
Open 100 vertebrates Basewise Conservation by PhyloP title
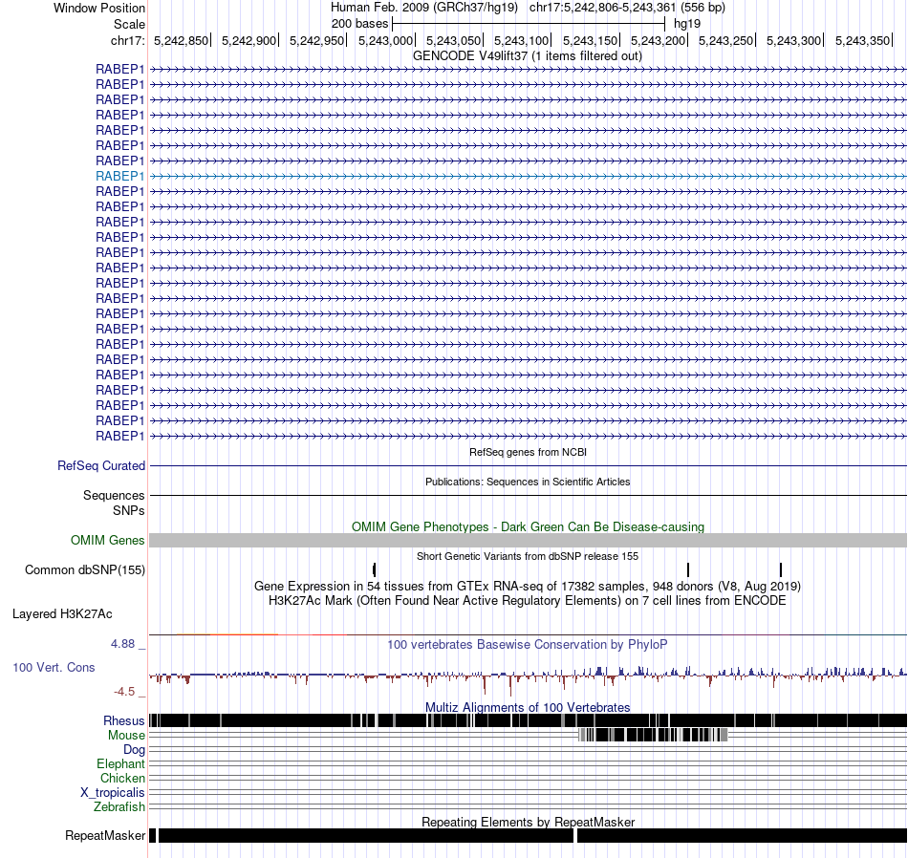point(528,644)
